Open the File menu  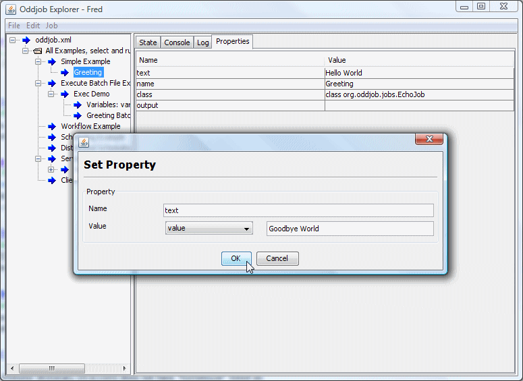click(x=13, y=26)
